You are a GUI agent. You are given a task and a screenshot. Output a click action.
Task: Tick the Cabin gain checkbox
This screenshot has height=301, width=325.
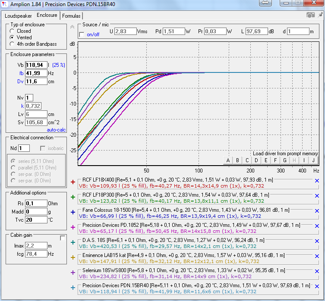pos(63,238)
